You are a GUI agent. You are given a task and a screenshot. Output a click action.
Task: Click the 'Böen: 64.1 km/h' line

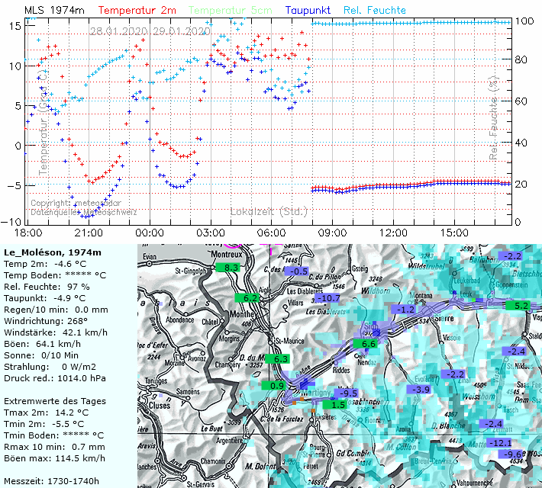(42, 344)
